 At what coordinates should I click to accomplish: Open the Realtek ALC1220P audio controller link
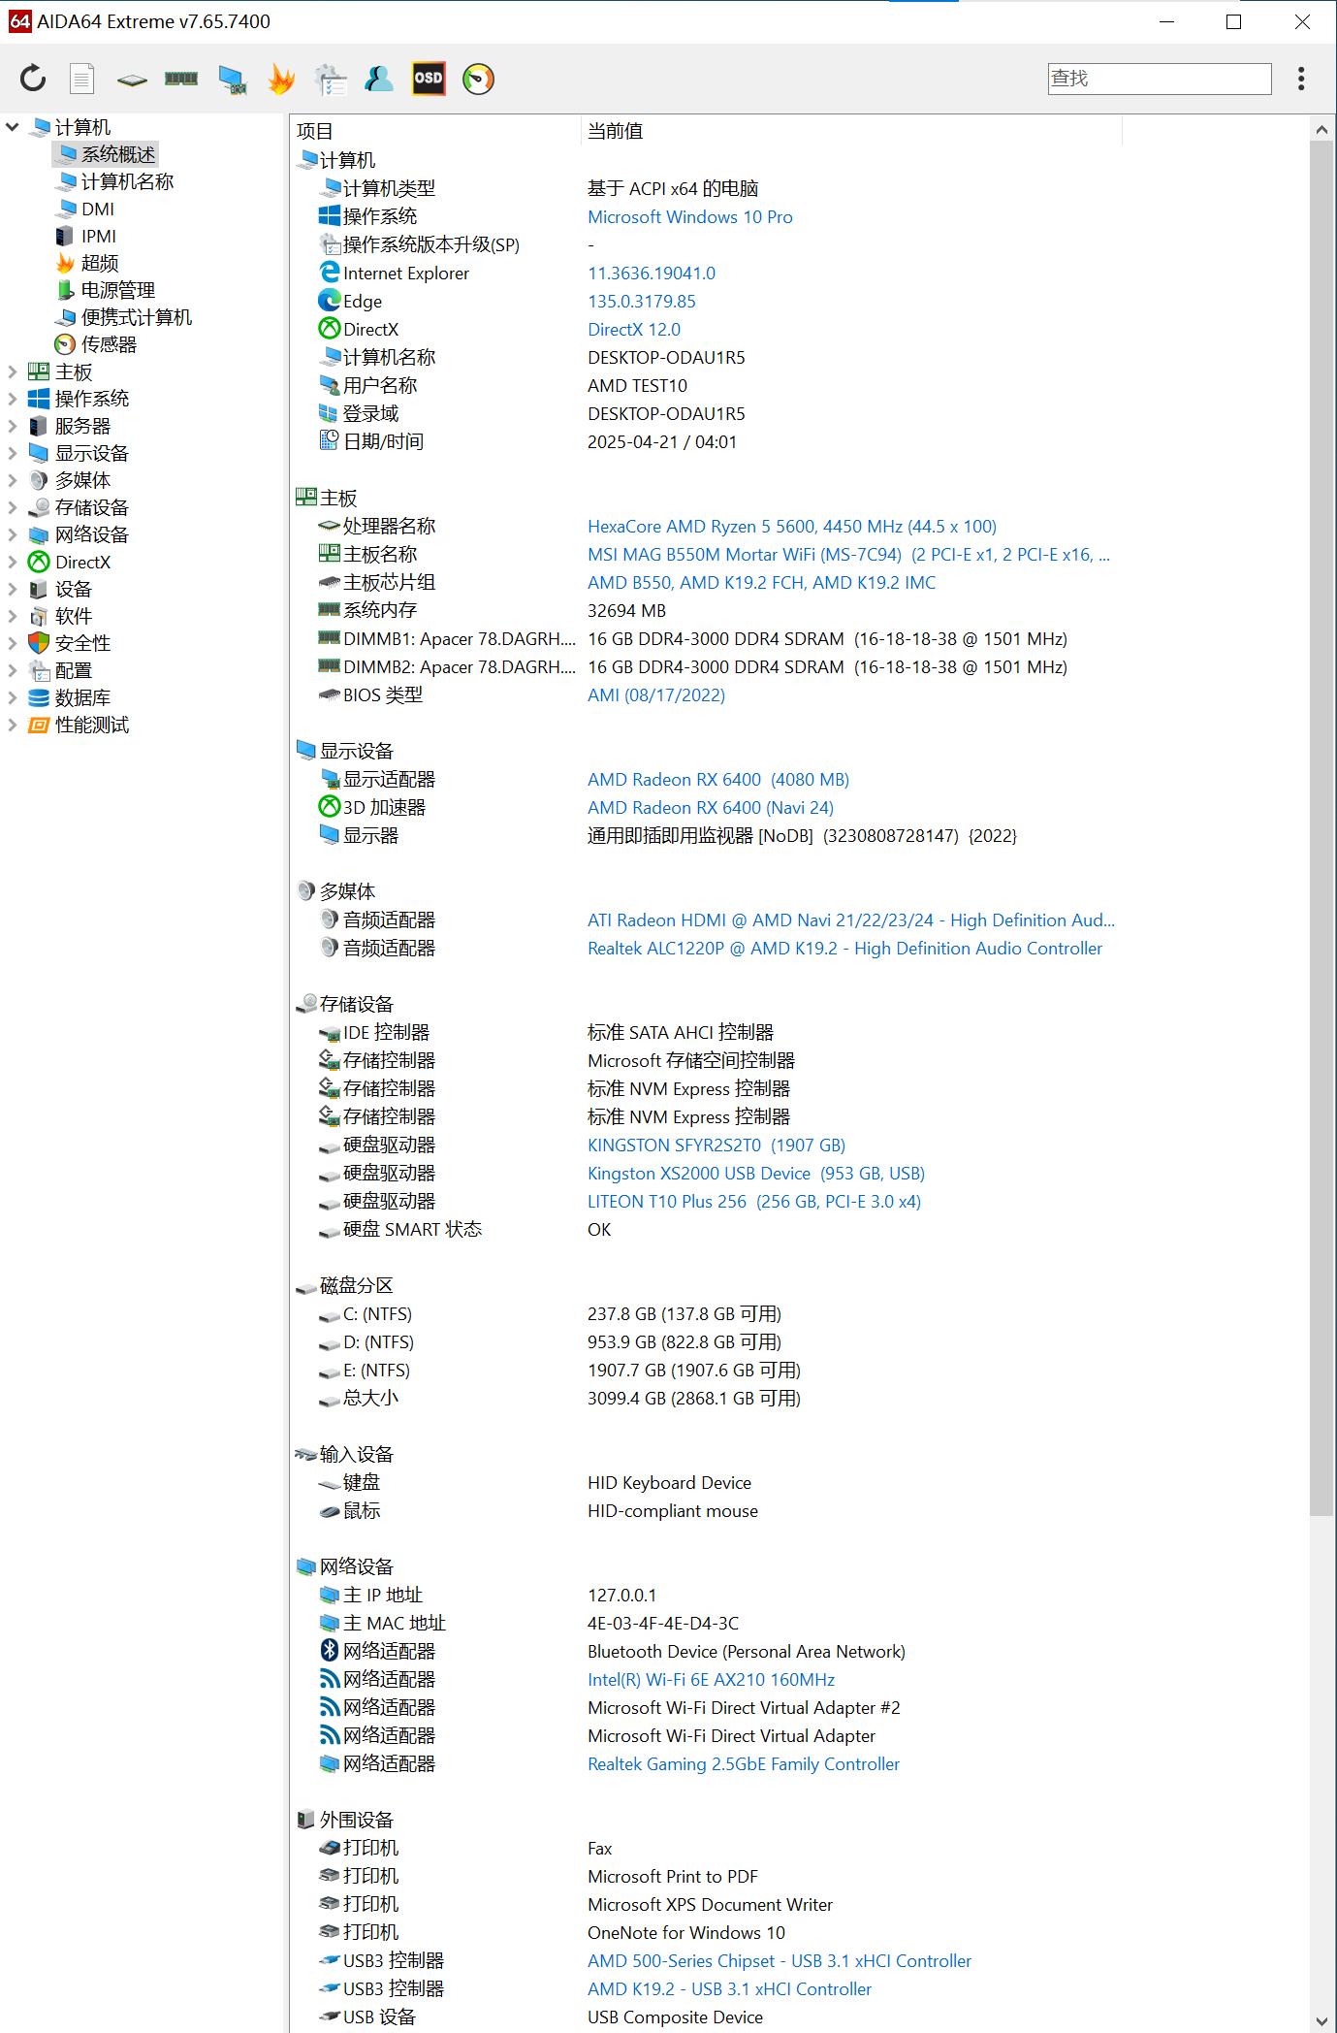(x=845, y=948)
